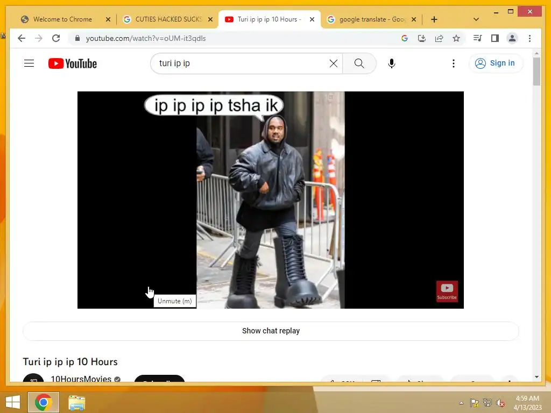This screenshot has height=413, width=551.
Task: Go back to the previous page
Action: pyautogui.click(x=22, y=38)
